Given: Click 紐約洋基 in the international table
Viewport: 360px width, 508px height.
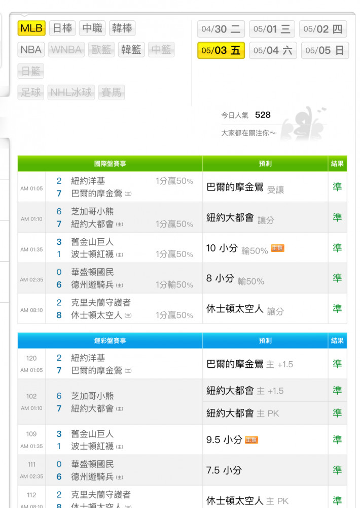Looking at the screenshot, I should (x=88, y=181).
